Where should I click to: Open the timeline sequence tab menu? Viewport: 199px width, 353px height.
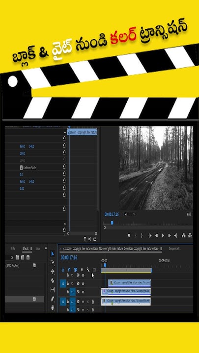tap(161, 249)
